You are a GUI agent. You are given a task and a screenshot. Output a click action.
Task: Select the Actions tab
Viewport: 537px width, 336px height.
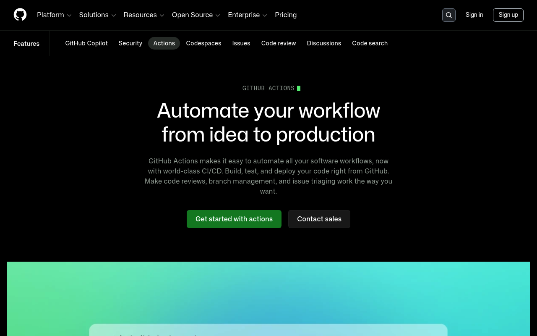point(164,43)
